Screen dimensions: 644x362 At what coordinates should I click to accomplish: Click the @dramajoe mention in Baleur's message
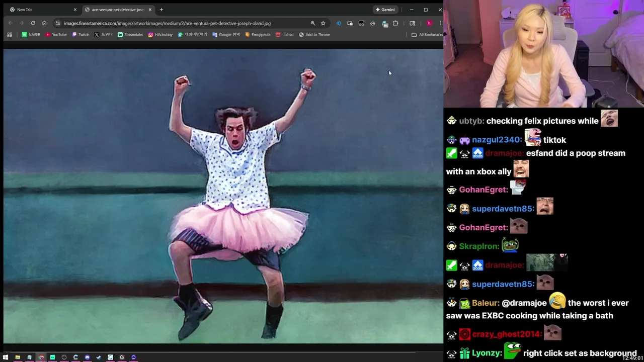tap(524, 303)
